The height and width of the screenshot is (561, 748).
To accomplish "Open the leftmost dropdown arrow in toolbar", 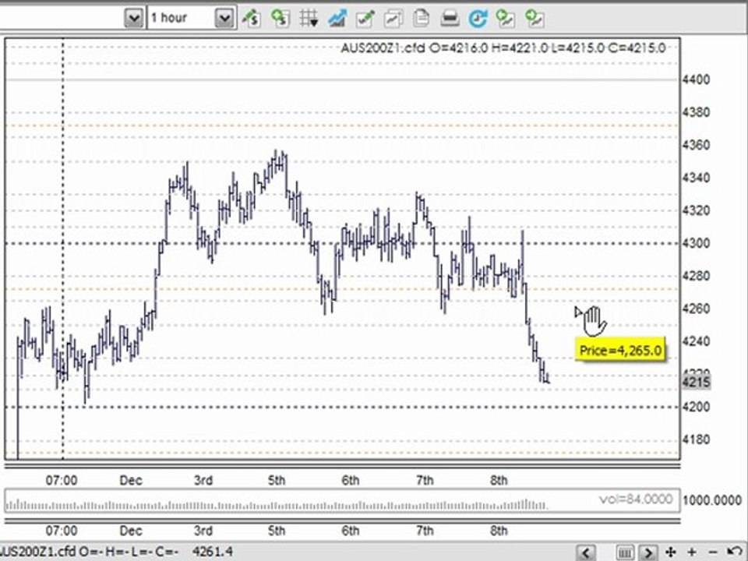I will 134,18.
